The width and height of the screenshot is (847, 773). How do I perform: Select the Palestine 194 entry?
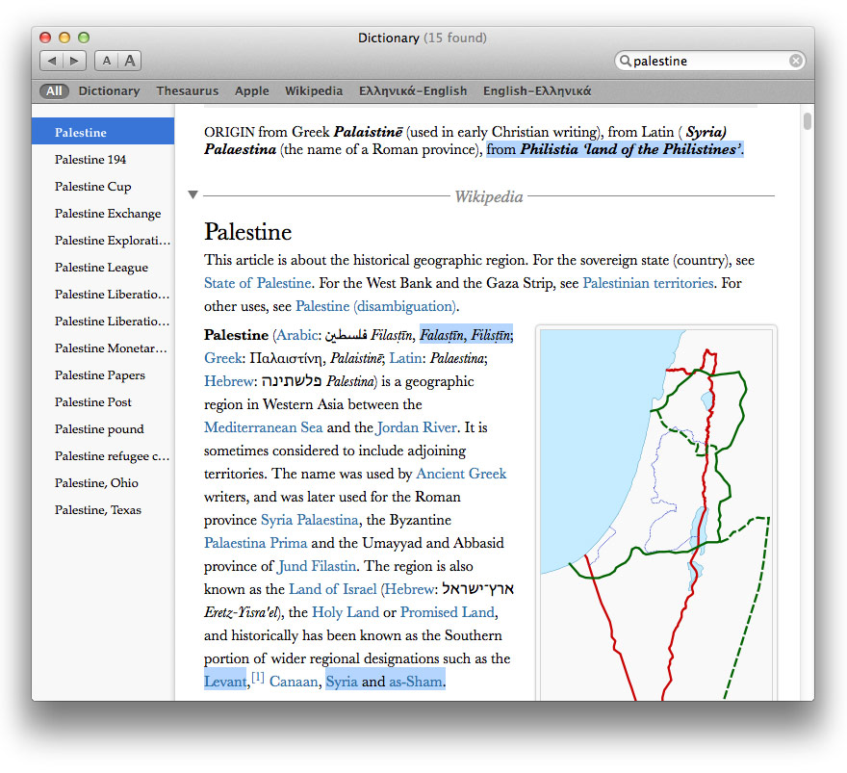103,160
